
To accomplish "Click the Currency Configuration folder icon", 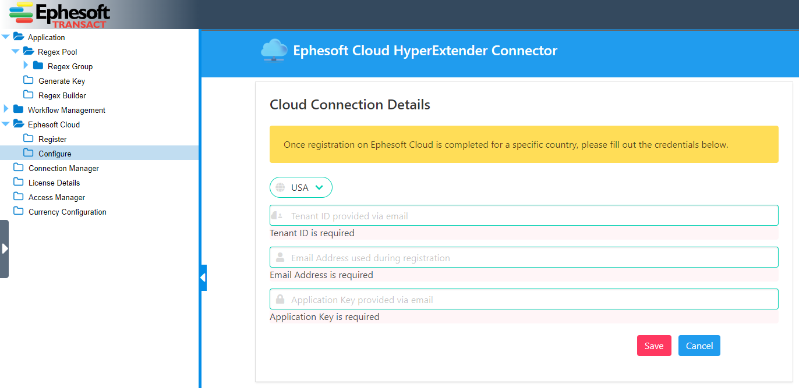I will 19,211.
